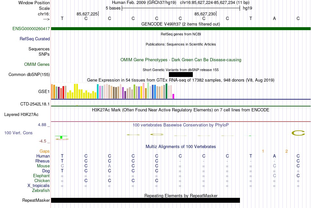Open the Repeating Elements by RepeatMasker title
The height and width of the screenshot is (208, 311).
181,196
